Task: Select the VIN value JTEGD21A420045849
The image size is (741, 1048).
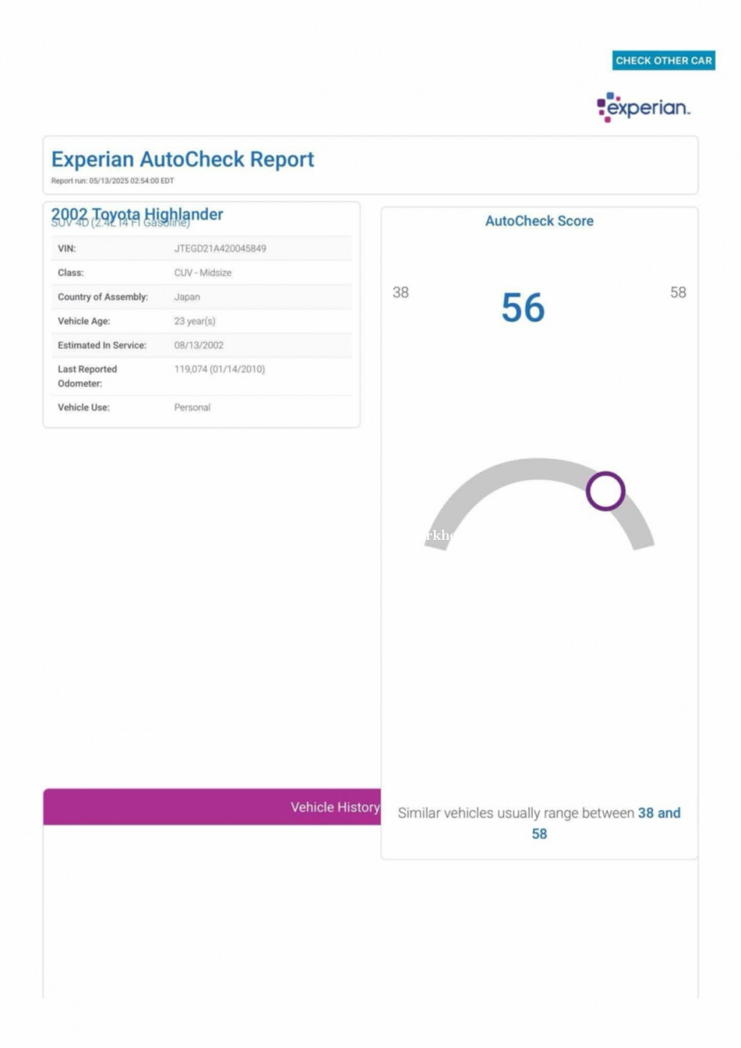Action: point(220,249)
